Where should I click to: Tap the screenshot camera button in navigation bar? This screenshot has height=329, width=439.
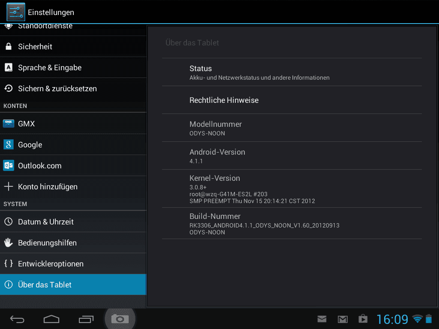click(x=120, y=319)
